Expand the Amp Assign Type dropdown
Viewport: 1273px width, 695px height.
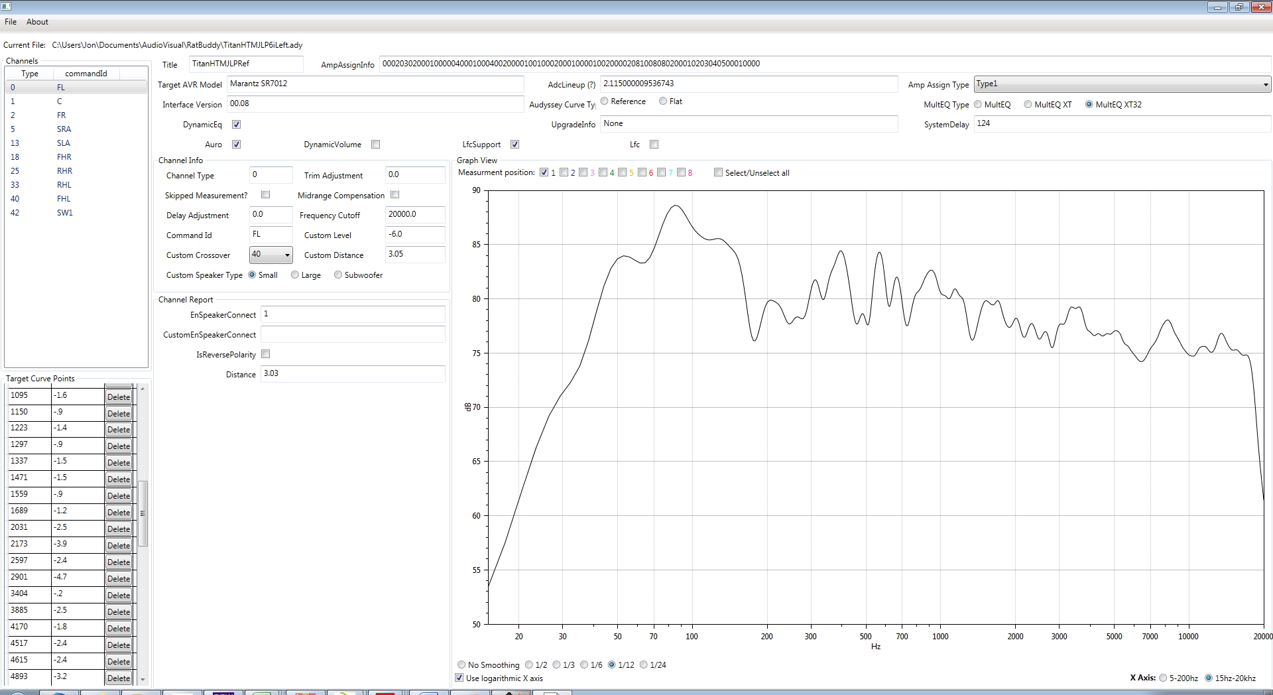coord(1265,85)
